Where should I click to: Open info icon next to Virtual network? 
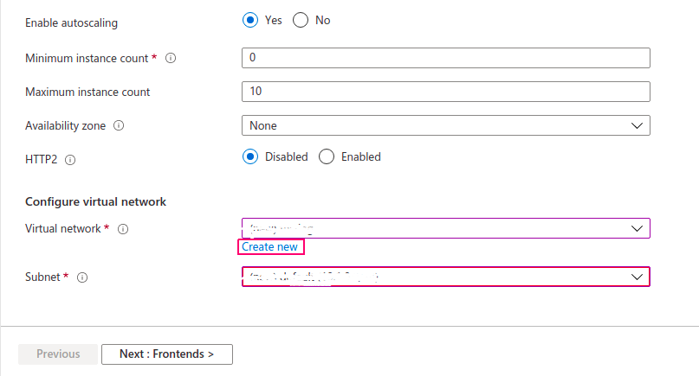click(123, 229)
